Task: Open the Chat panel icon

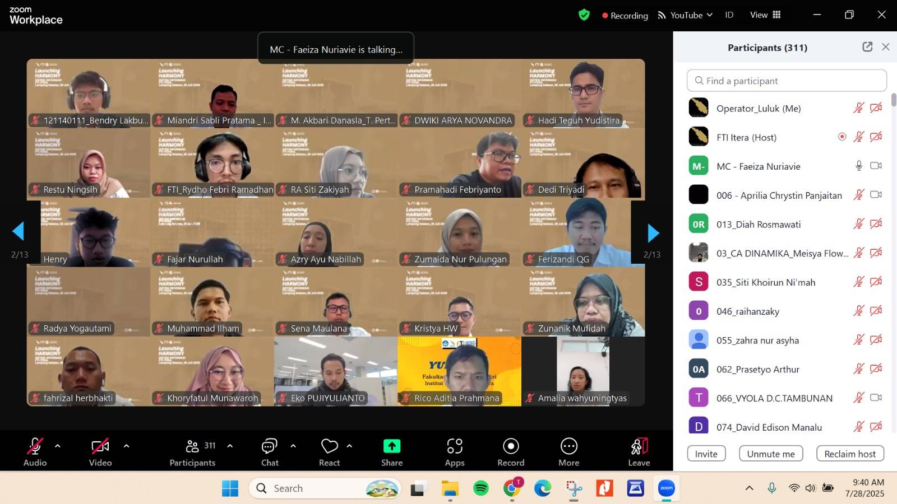Action: pos(270,446)
